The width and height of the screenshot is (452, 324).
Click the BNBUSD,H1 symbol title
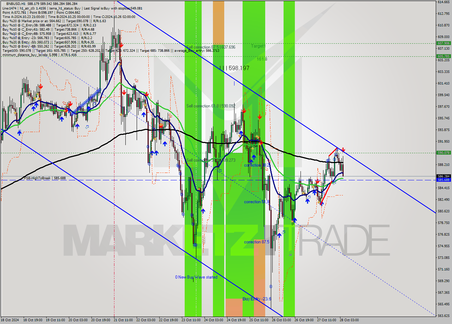(x=16, y=3)
